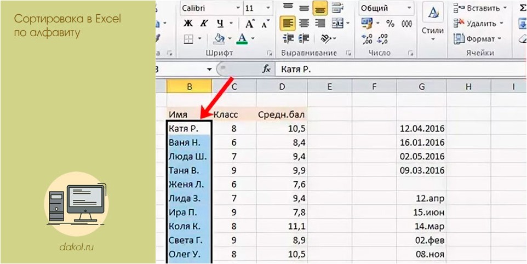The height and width of the screenshot is (264, 527).
Task: Toggle wrap text in cells
Action: point(336,7)
